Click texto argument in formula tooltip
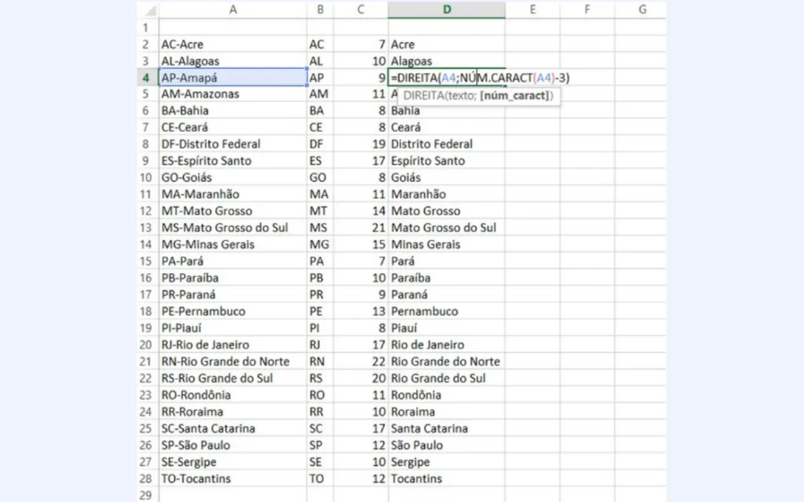Screen dimensions: 804x502 click(x=460, y=96)
